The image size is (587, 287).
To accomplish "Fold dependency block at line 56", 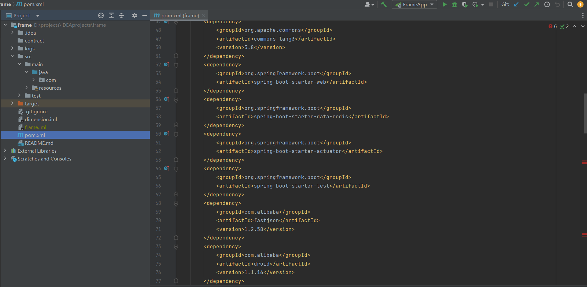I will [x=176, y=99].
